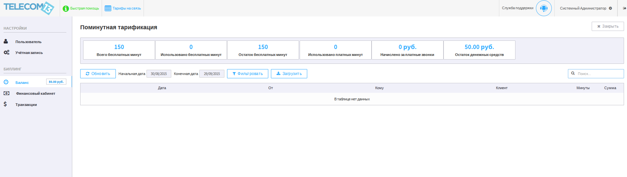Click Использовано платных минут card
627x177 pixels.
336,50
